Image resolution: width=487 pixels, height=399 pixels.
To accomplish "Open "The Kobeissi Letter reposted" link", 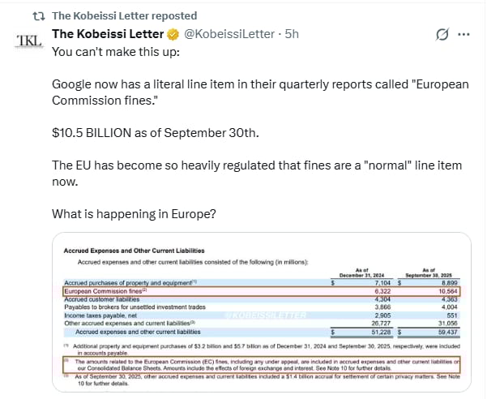I will pos(124,16).
